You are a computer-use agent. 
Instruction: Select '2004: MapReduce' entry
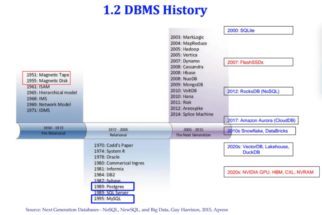(x=188, y=43)
